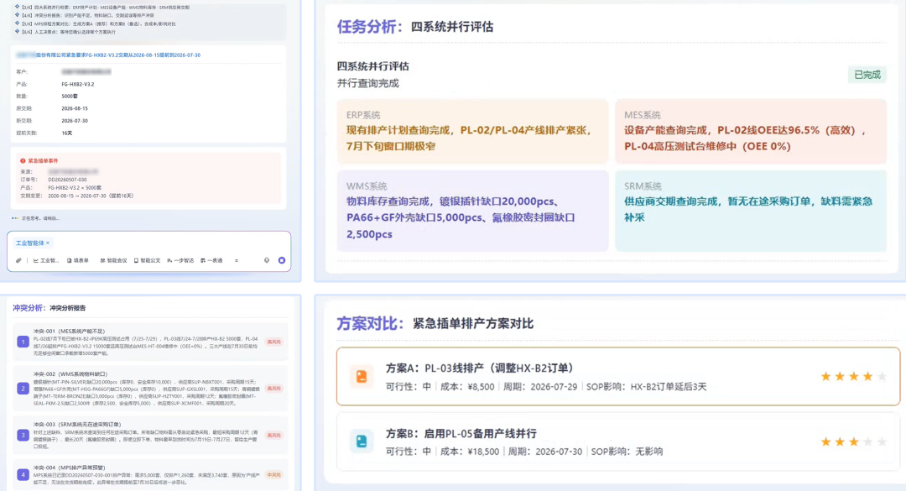
Task: Open the SRM系统 result card
Action: (751, 211)
